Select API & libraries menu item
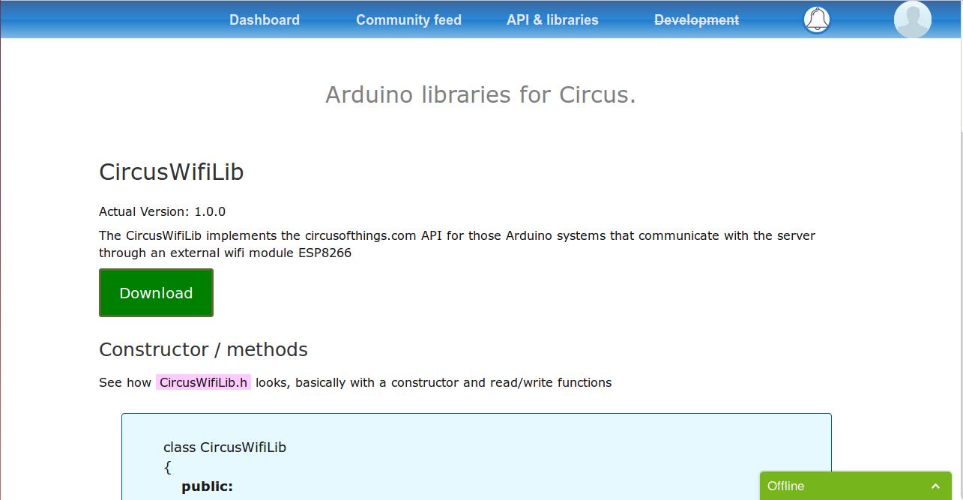The image size is (963, 500). pyautogui.click(x=552, y=20)
